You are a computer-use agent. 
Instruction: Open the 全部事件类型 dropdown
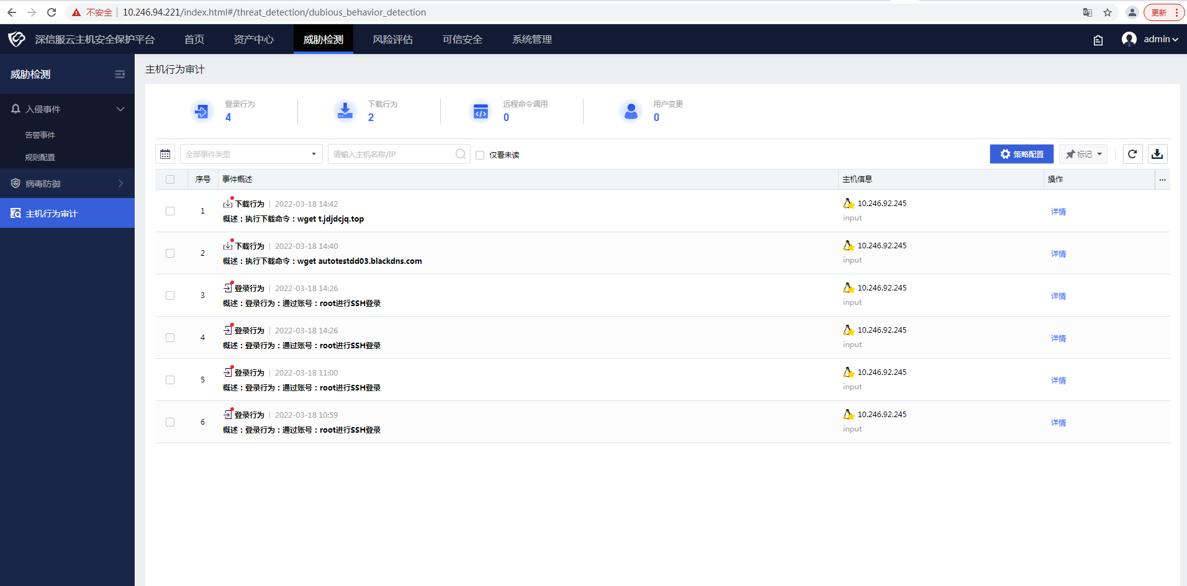[251, 154]
